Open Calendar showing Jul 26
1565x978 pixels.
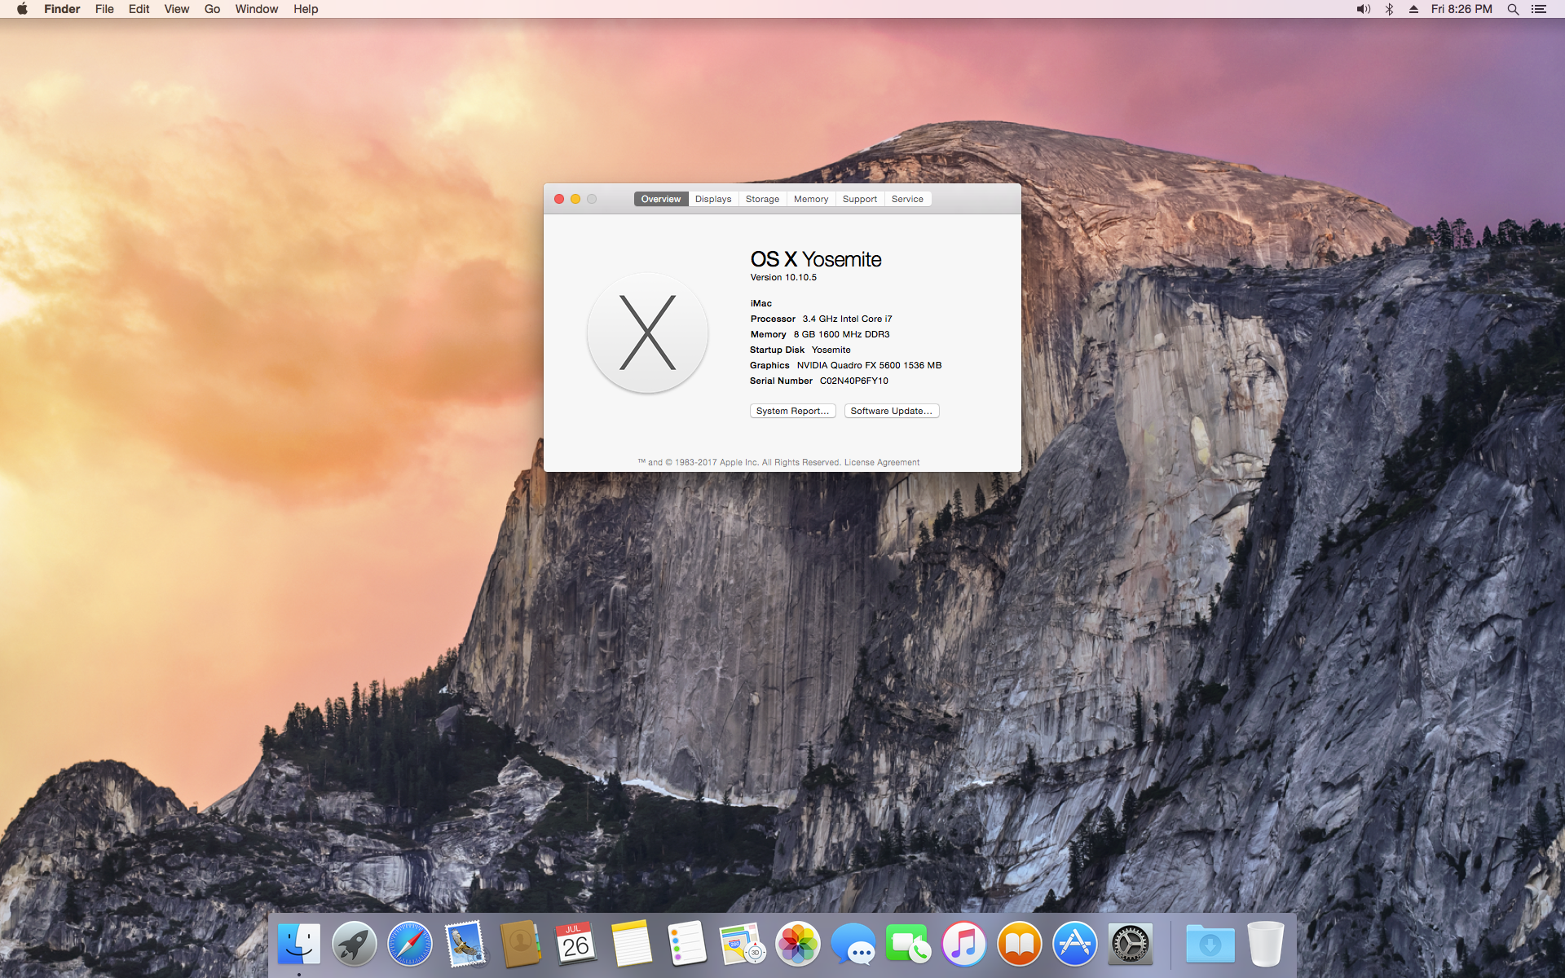576,945
